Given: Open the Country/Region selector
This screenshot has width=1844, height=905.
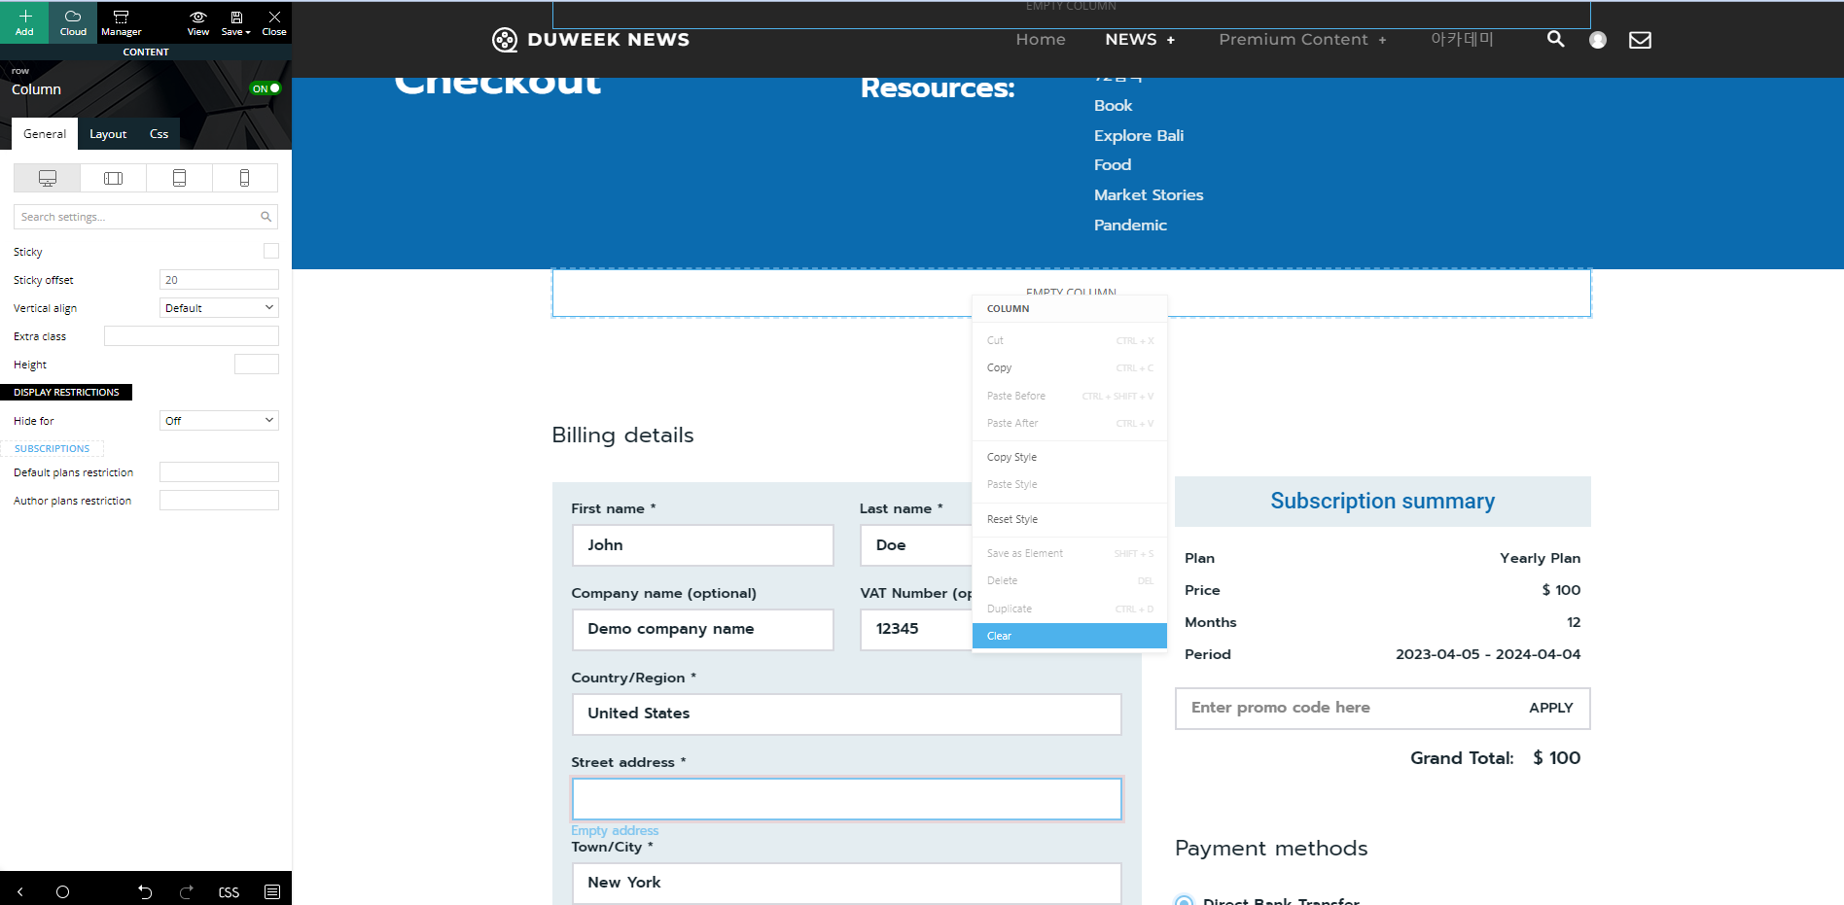Looking at the screenshot, I should coord(847,714).
